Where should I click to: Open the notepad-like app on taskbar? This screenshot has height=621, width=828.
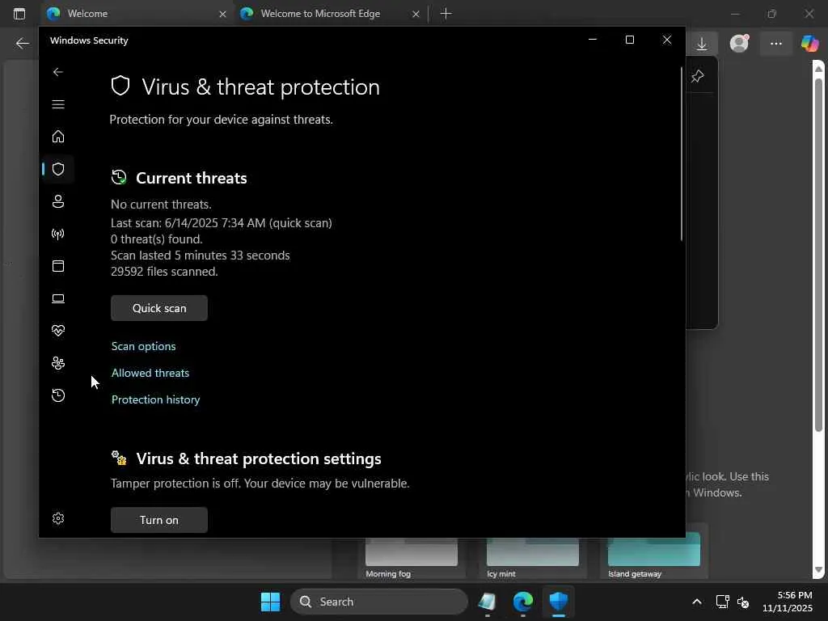click(487, 602)
